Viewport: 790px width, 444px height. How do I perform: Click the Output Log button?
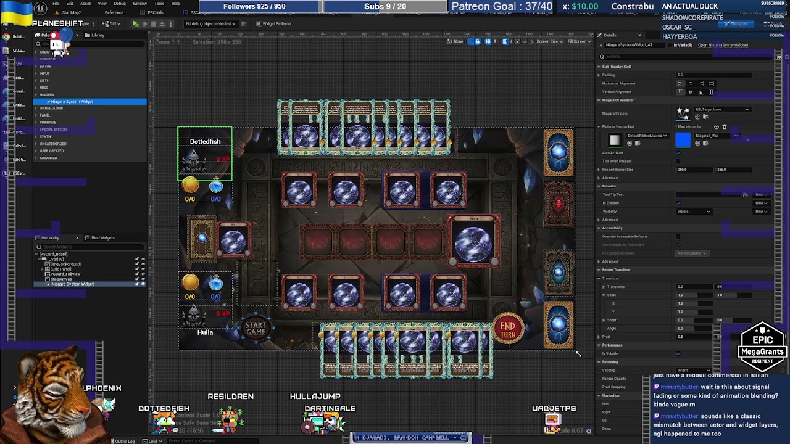pyautogui.click(x=124, y=441)
